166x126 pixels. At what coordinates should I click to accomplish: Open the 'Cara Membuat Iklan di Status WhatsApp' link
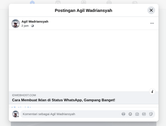coord(63,100)
